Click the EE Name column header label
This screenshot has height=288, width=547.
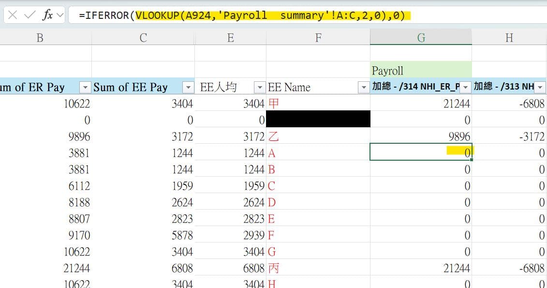[289, 87]
